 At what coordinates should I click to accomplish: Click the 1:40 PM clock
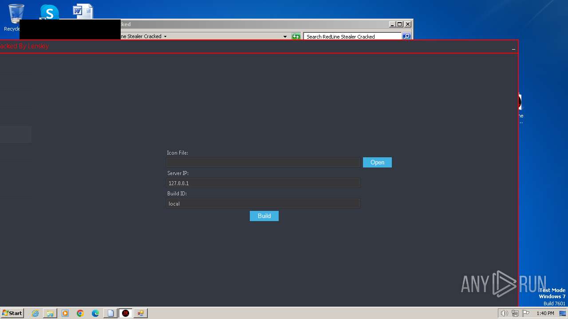[545, 313]
